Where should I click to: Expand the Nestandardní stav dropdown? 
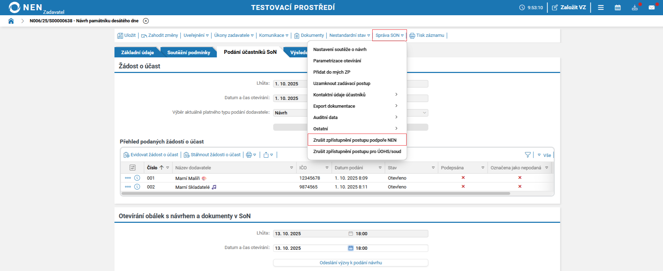coord(350,35)
